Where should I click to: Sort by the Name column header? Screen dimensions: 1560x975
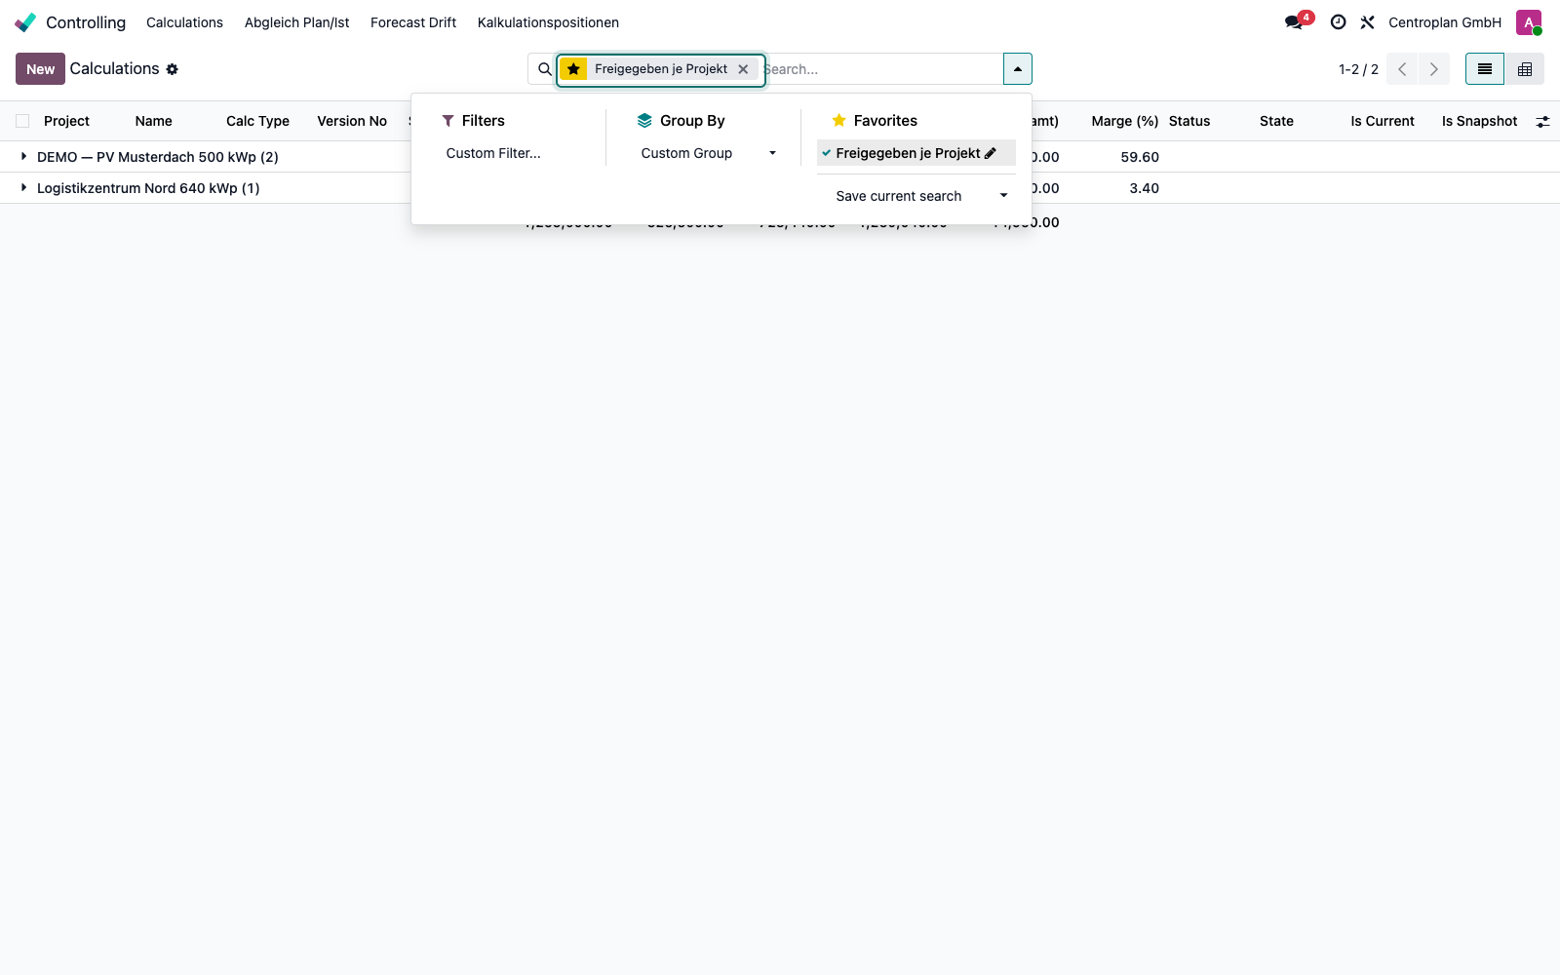pos(154,121)
